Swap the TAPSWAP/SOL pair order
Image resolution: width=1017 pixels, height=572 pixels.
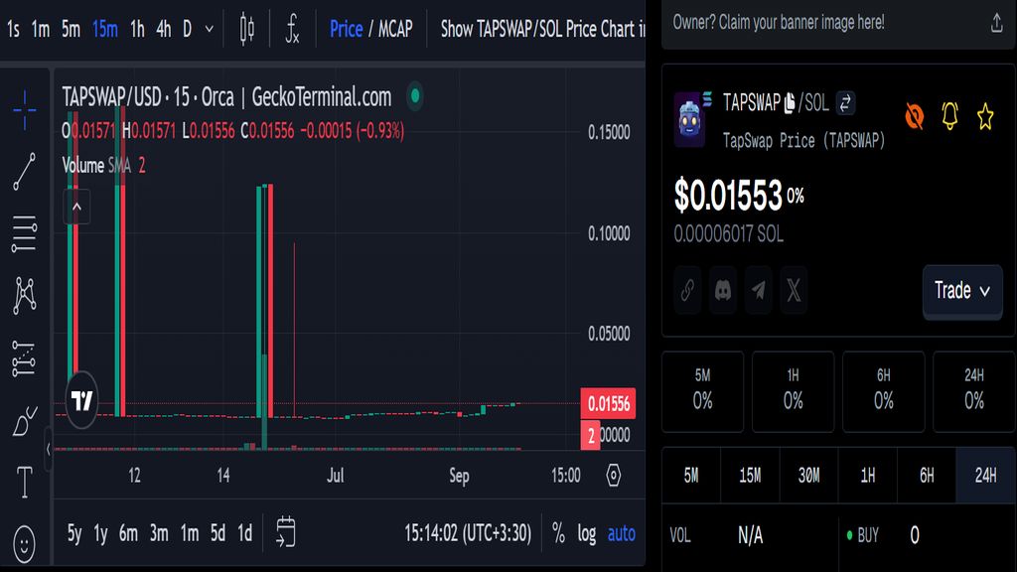(x=845, y=103)
